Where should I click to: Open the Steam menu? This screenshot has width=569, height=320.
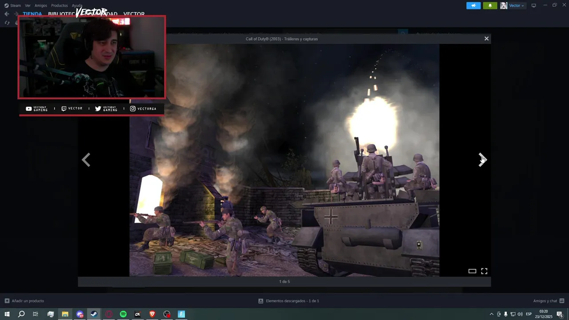[x=12, y=5]
